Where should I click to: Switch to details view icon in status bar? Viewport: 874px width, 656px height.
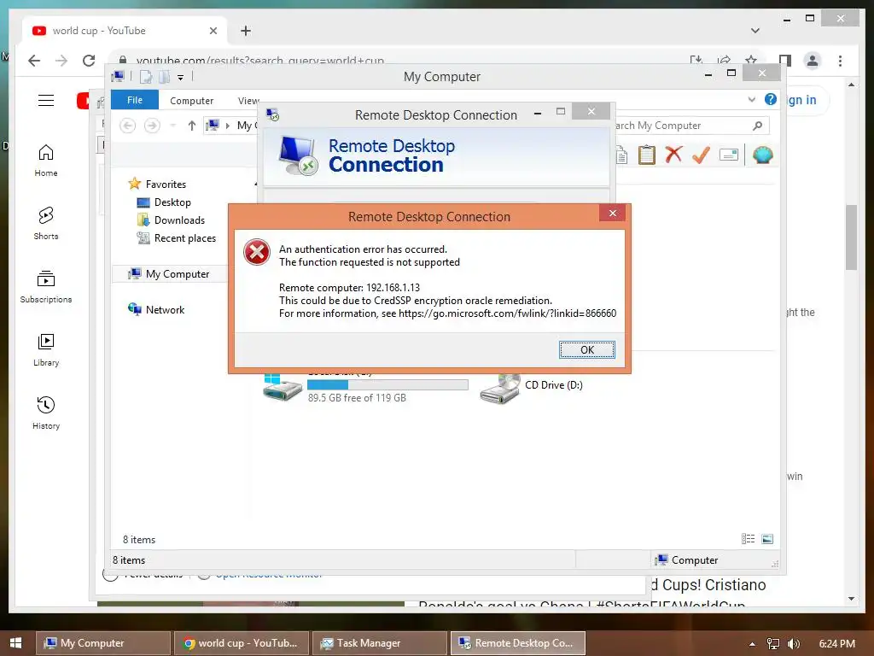748,539
